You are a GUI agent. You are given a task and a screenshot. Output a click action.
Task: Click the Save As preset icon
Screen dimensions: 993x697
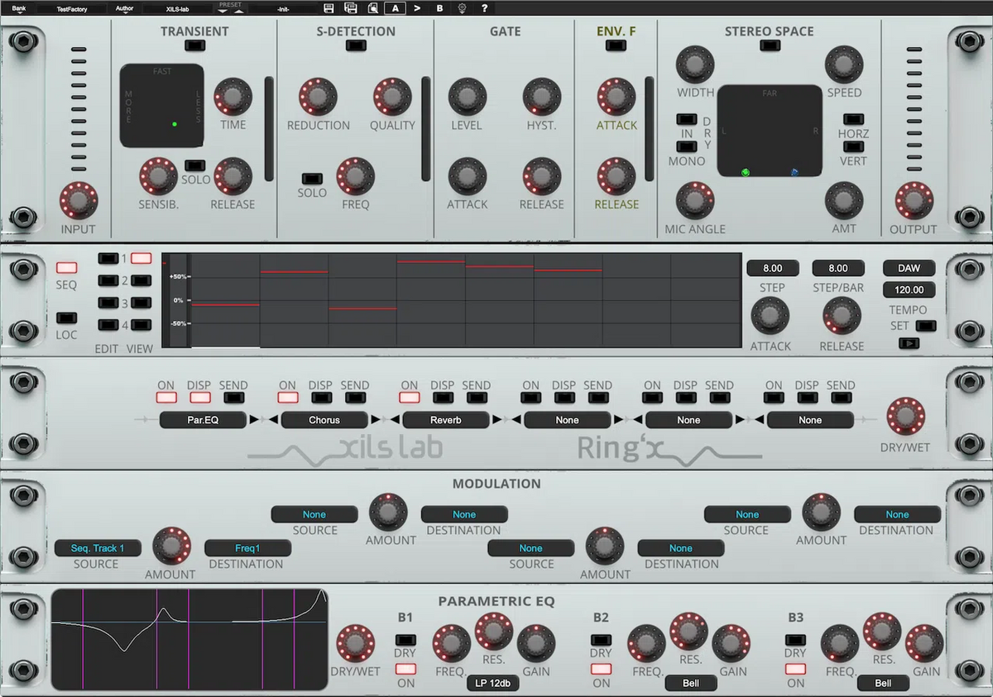pos(349,7)
